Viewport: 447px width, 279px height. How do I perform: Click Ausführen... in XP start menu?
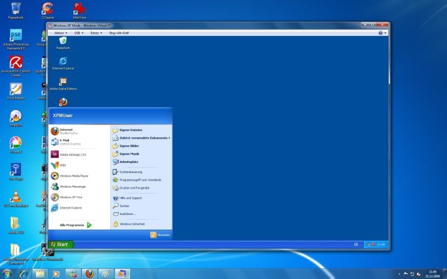(142, 214)
